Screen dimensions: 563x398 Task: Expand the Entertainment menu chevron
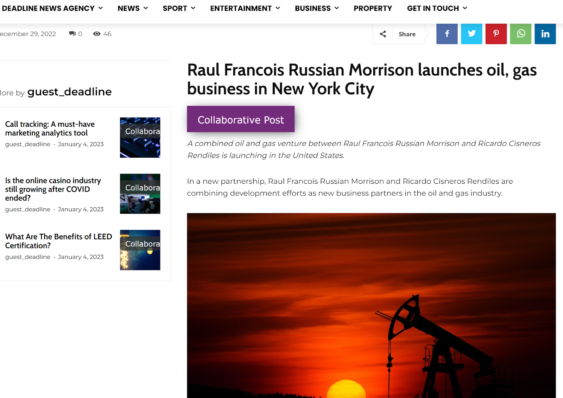[x=278, y=8]
